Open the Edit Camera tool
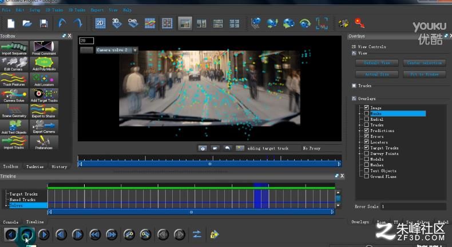This screenshot has width=452, height=247. [14, 63]
